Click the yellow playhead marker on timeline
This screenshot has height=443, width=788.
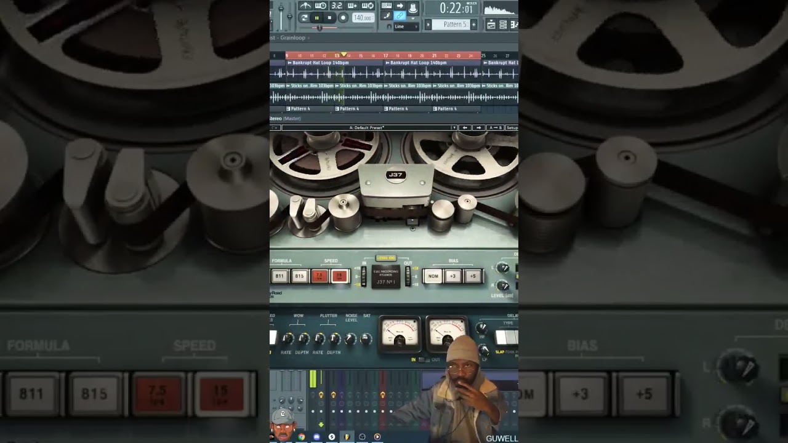click(344, 55)
